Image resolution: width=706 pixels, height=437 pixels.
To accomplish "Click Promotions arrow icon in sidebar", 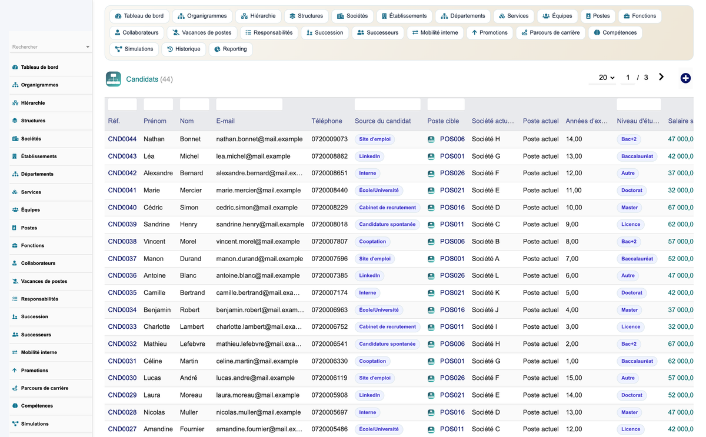I will point(15,371).
